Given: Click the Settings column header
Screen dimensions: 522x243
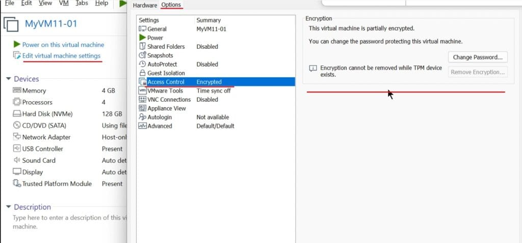Looking at the screenshot, I should pos(149,20).
